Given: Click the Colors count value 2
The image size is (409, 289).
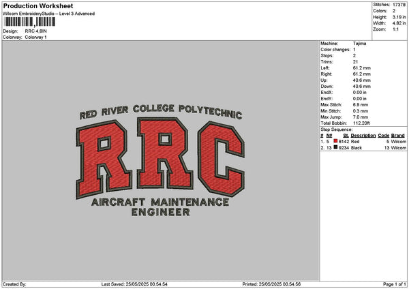Looking at the screenshot, I should coord(394,11).
